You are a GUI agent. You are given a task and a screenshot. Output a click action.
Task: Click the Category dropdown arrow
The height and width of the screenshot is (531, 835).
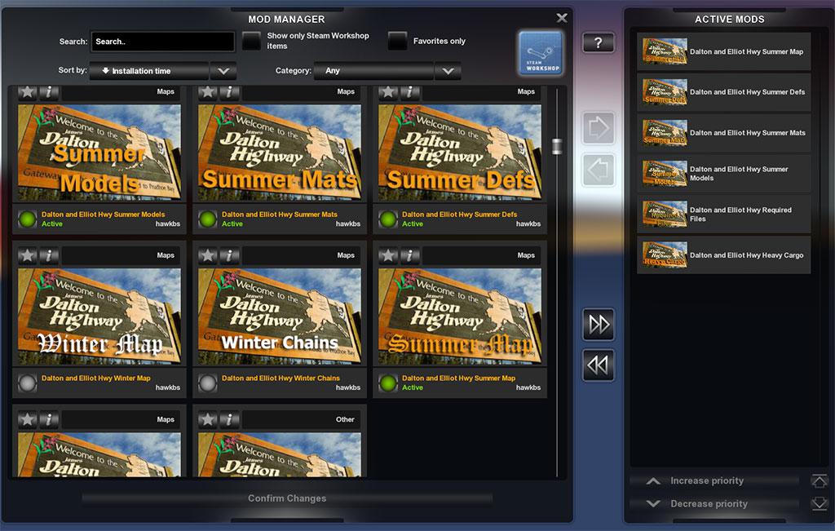(x=448, y=71)
